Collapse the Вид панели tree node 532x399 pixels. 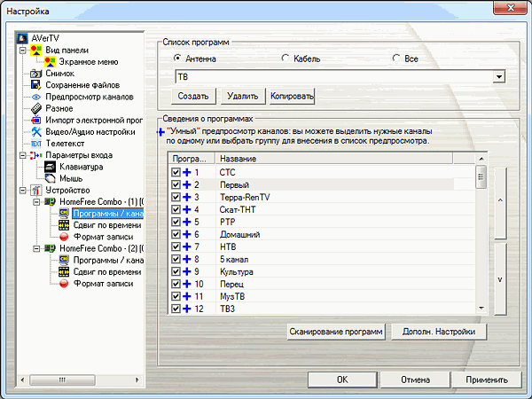tap(23, 51)
